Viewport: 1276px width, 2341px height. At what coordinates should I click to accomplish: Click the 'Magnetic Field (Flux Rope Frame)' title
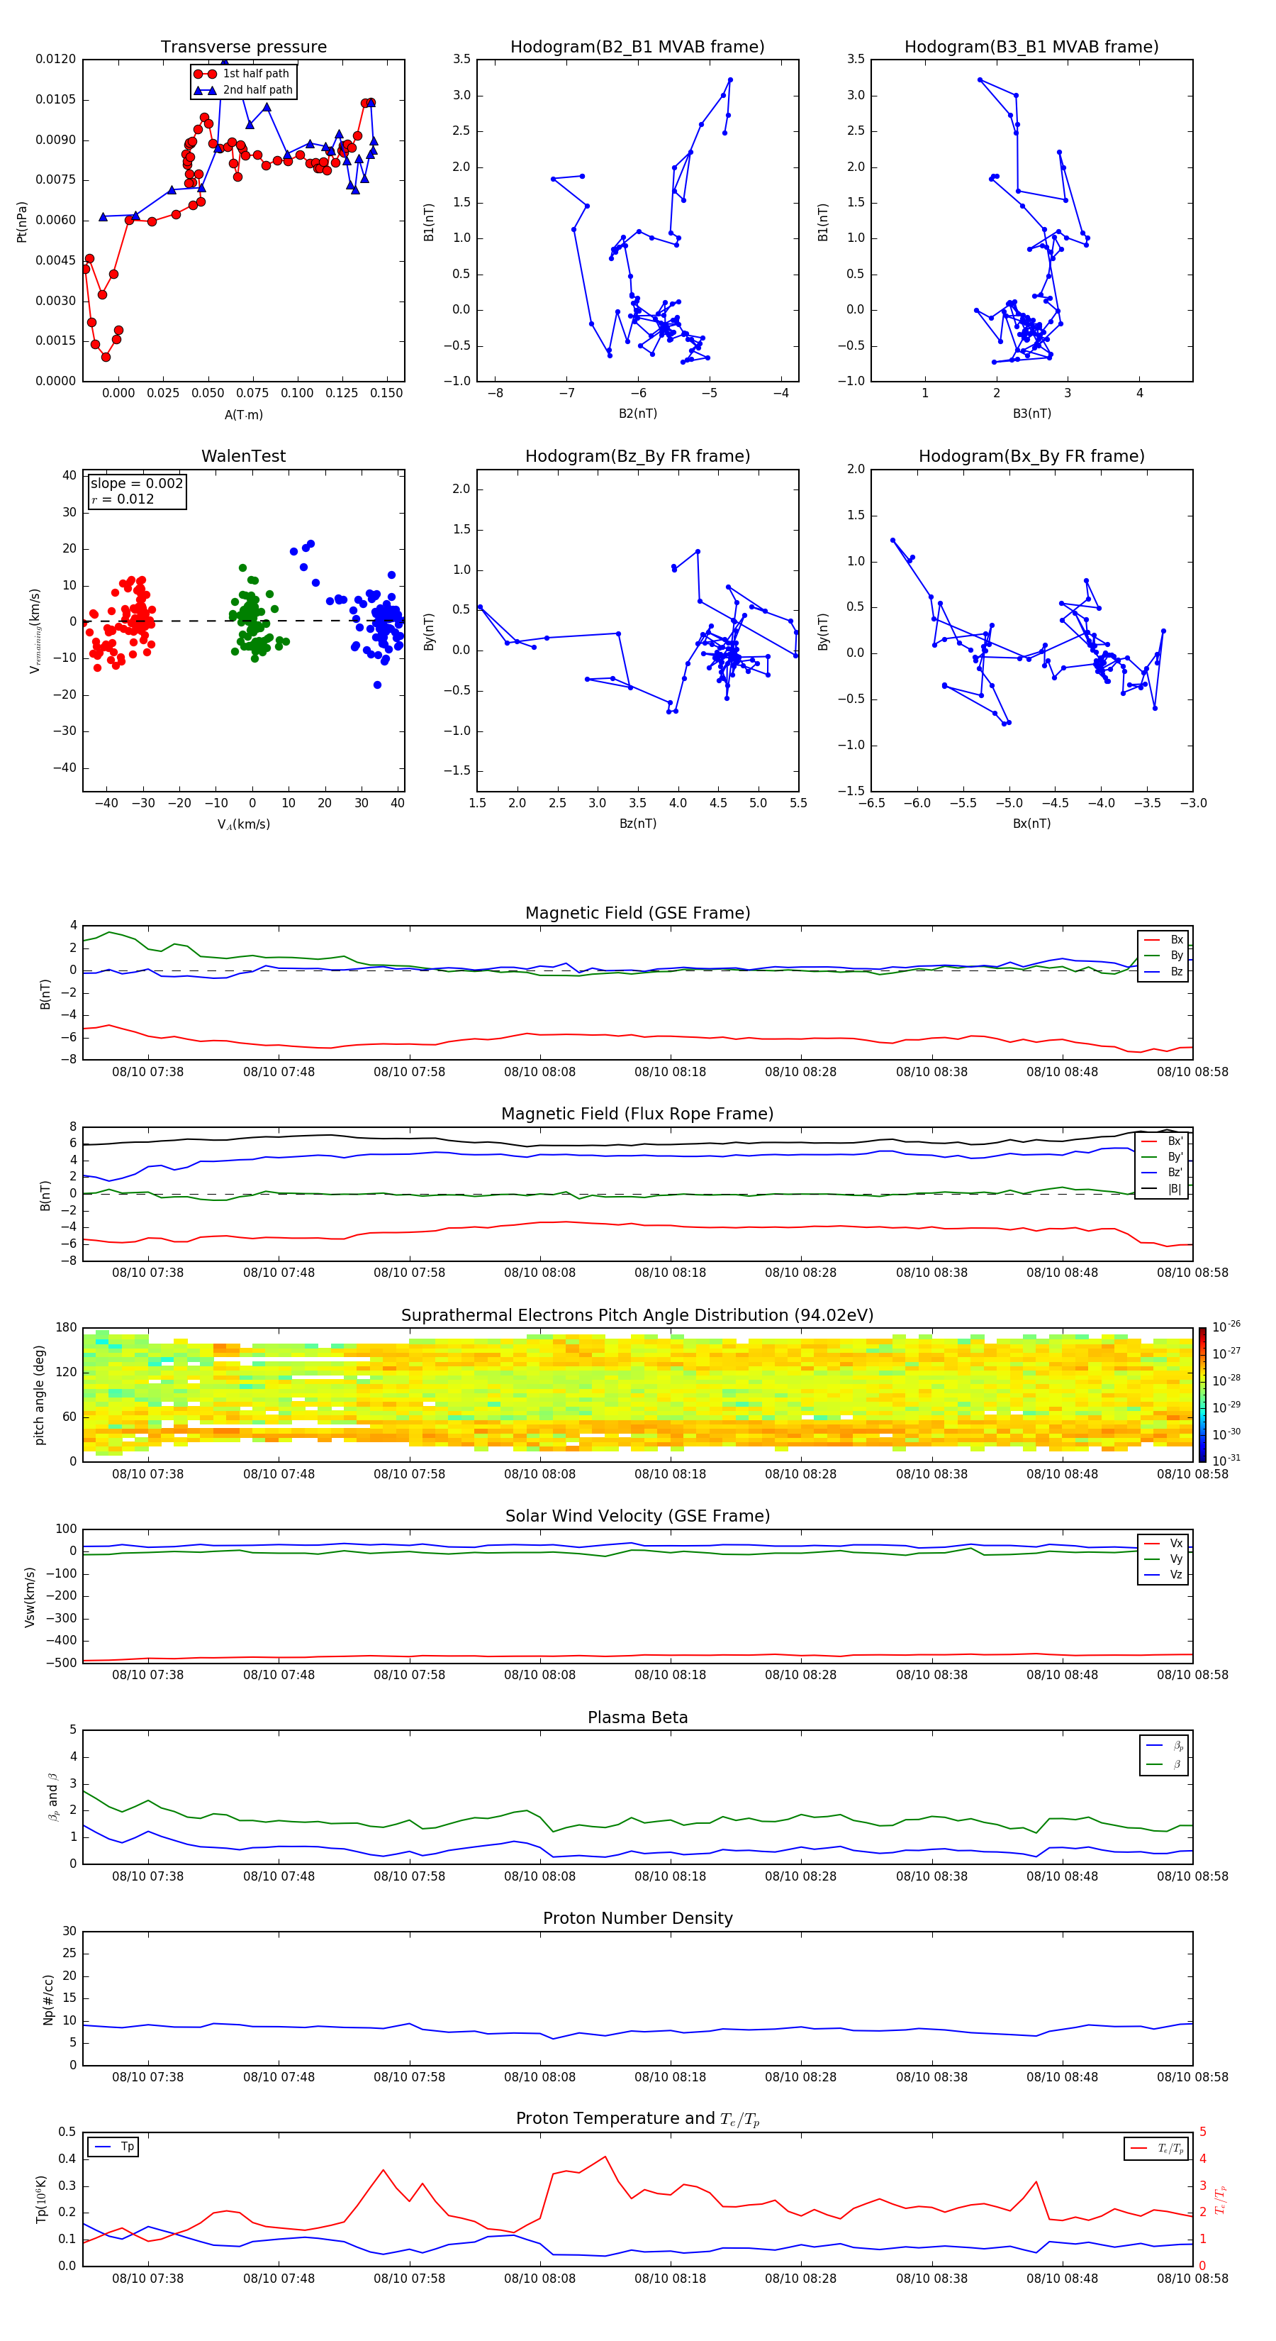point(637,1114)
